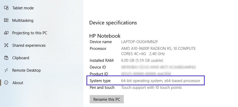Click the Installed RAM value
238x107 pixels.
click(142, 61)
